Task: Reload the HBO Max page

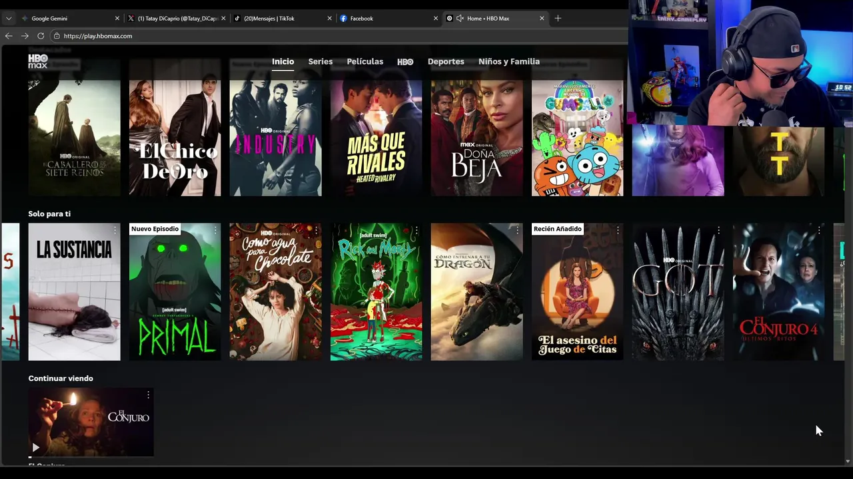Action: 41,36
